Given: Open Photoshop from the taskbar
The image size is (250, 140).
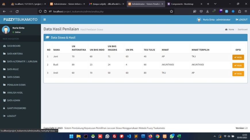Looking at the screenshot, I should (x=143, y=136).
